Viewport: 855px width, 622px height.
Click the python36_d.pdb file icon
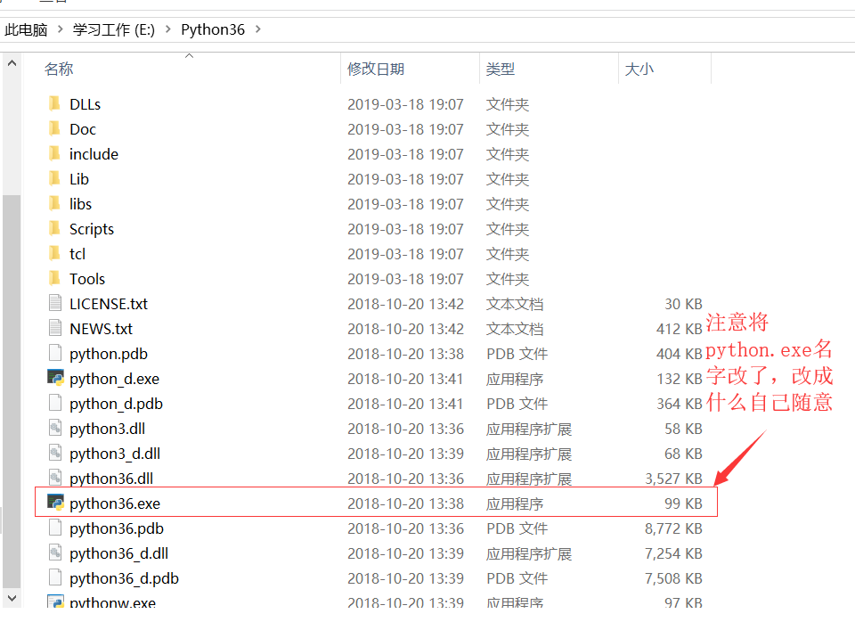pos(55,577)
